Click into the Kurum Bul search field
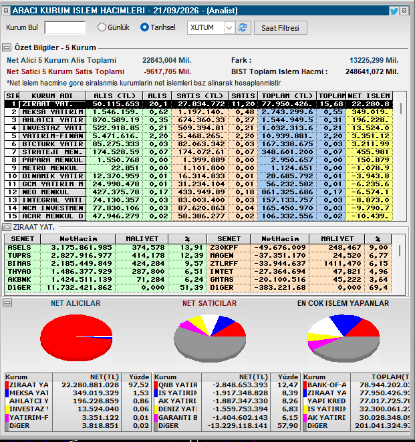Screen dimensions: 415x442 tap(65, 27)
